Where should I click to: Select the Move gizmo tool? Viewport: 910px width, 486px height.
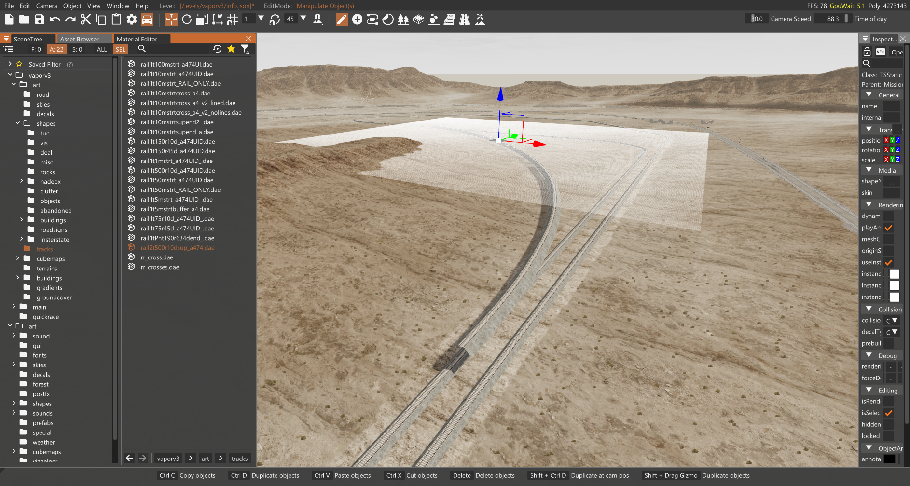pyautogui.click(x=171, y=19)
